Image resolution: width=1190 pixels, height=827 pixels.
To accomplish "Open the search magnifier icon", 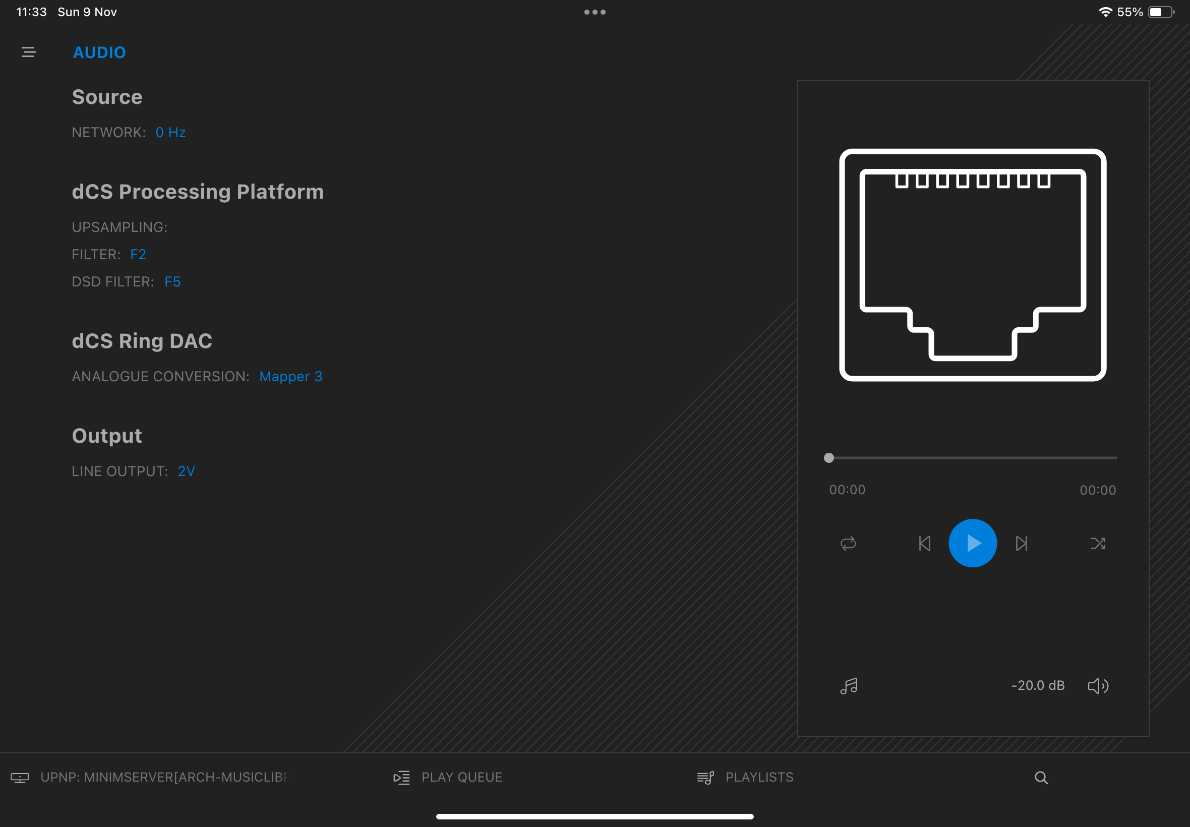I will pos(1041,778).
